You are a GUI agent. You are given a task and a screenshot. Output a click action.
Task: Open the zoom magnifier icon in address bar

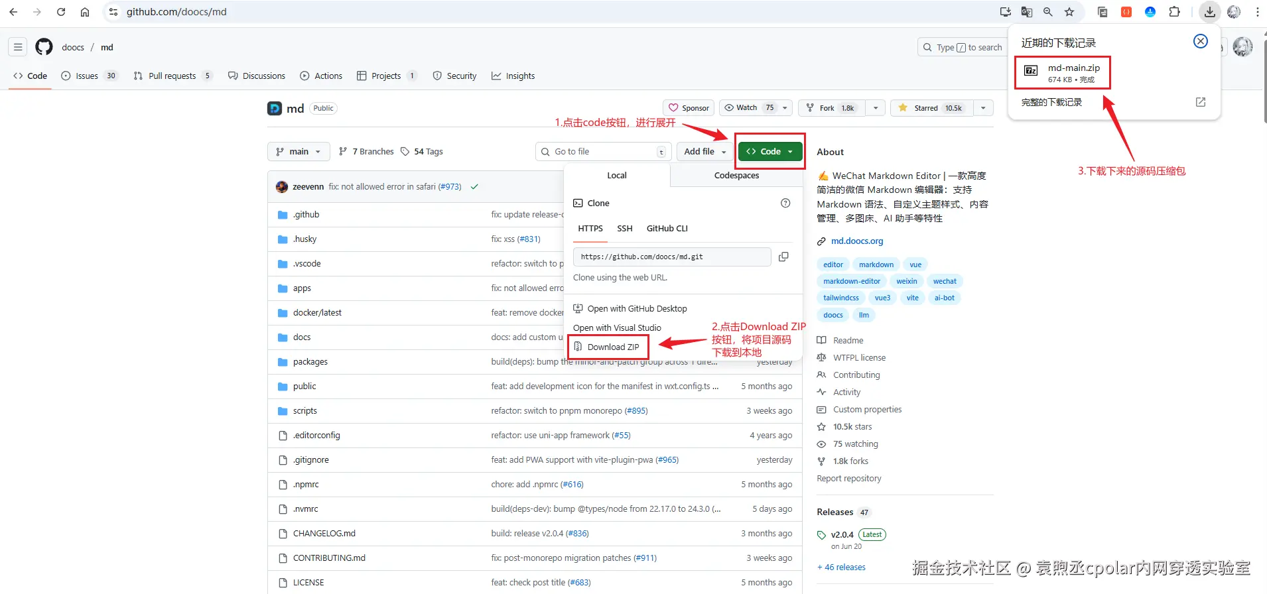point(1048,12)
